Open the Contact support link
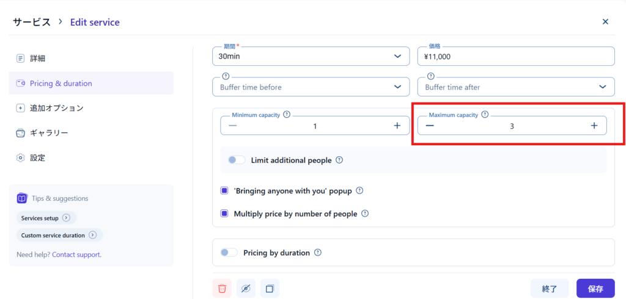 (76, 254)
